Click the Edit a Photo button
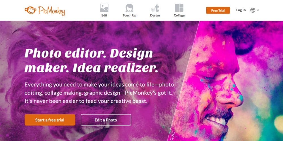 106,120
